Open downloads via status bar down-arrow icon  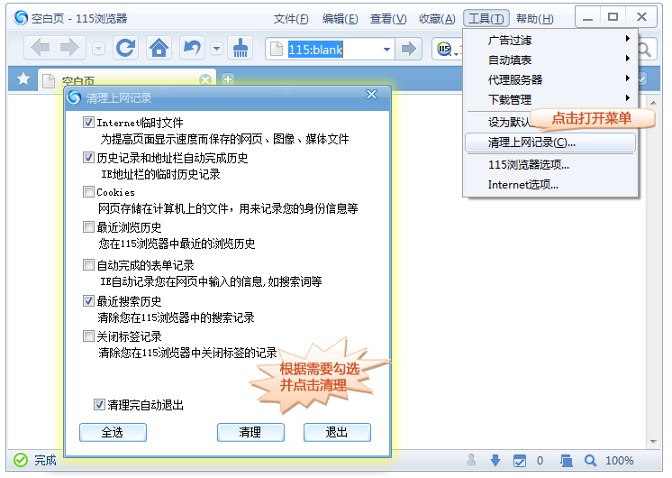coord(495,460)
